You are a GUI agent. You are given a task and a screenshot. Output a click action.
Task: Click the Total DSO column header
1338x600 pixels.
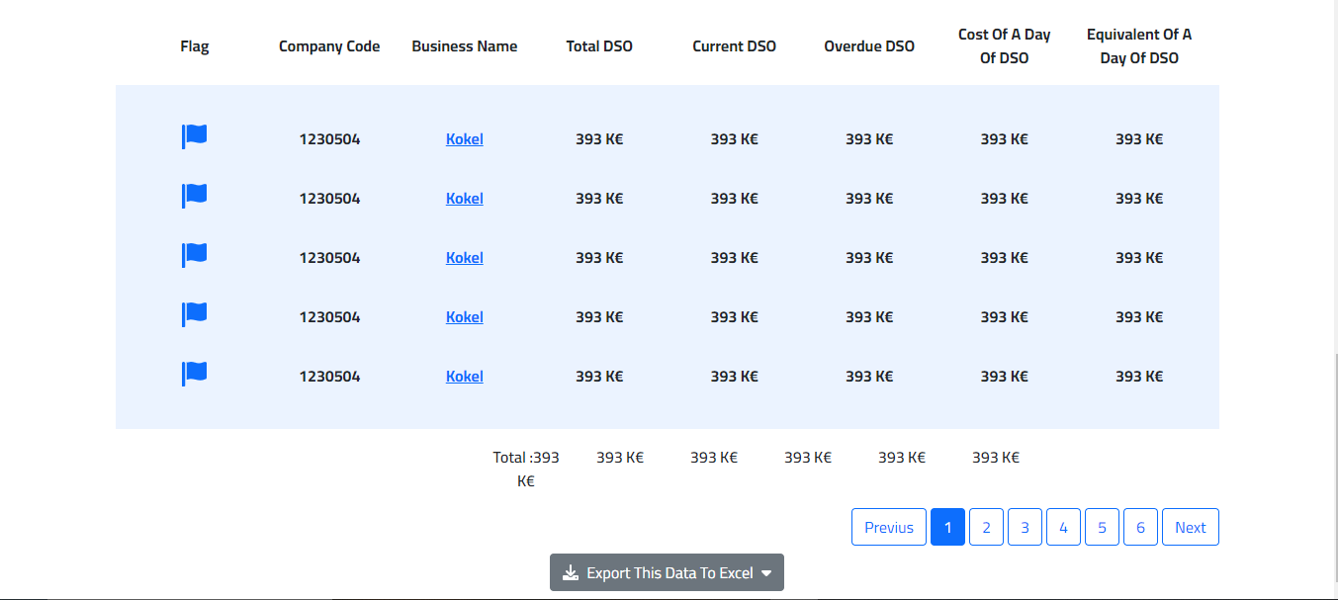click(599, 46)
